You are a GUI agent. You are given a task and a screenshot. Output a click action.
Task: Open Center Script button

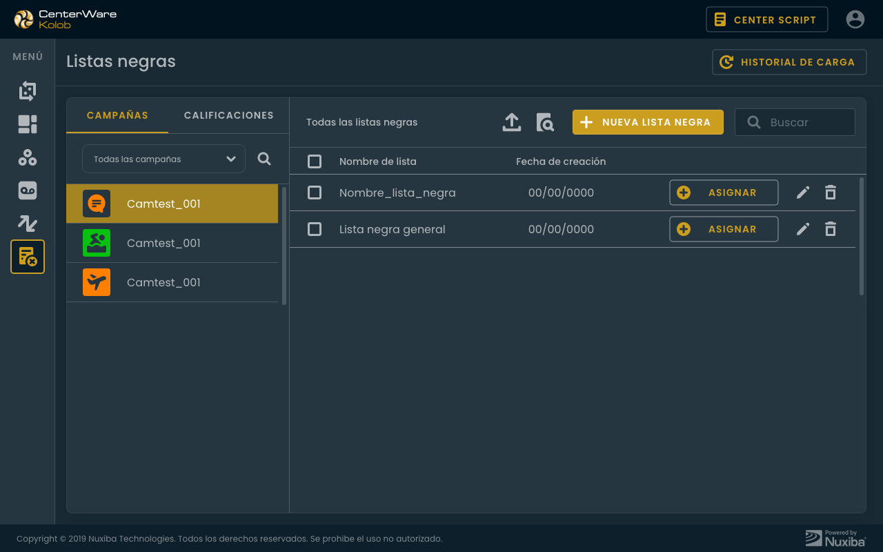(766, 19)
